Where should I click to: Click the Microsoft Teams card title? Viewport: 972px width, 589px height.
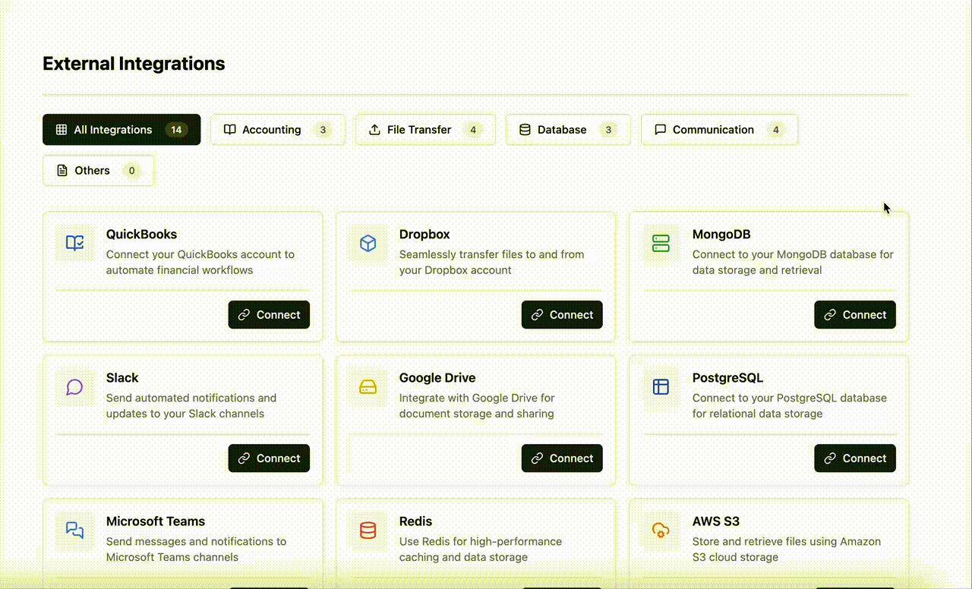[x=156, y=521]
